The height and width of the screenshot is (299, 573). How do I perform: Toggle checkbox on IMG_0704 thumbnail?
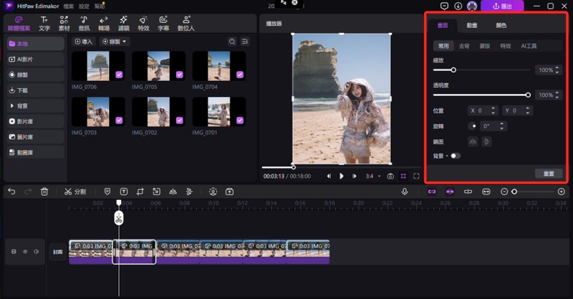pos(240,75)
